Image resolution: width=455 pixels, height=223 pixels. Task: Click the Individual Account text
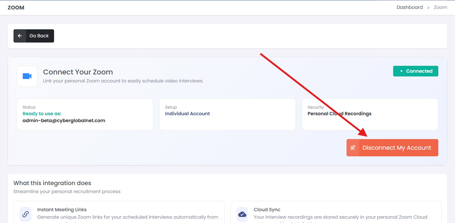tap(187, 114)
